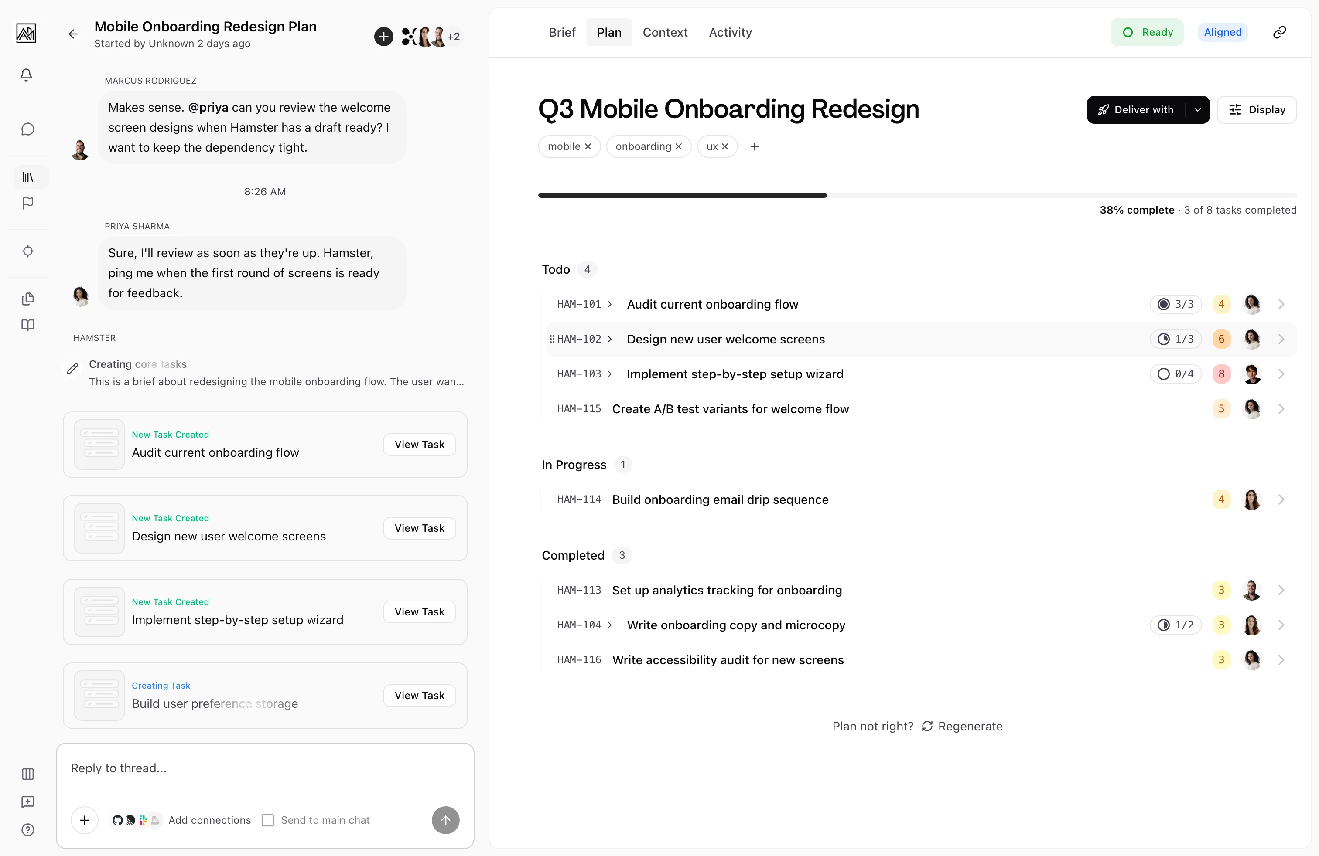This screenshot has width=1319, height=856.
Task: Switch to the Activity tab
Action: (x=730, y=32)
